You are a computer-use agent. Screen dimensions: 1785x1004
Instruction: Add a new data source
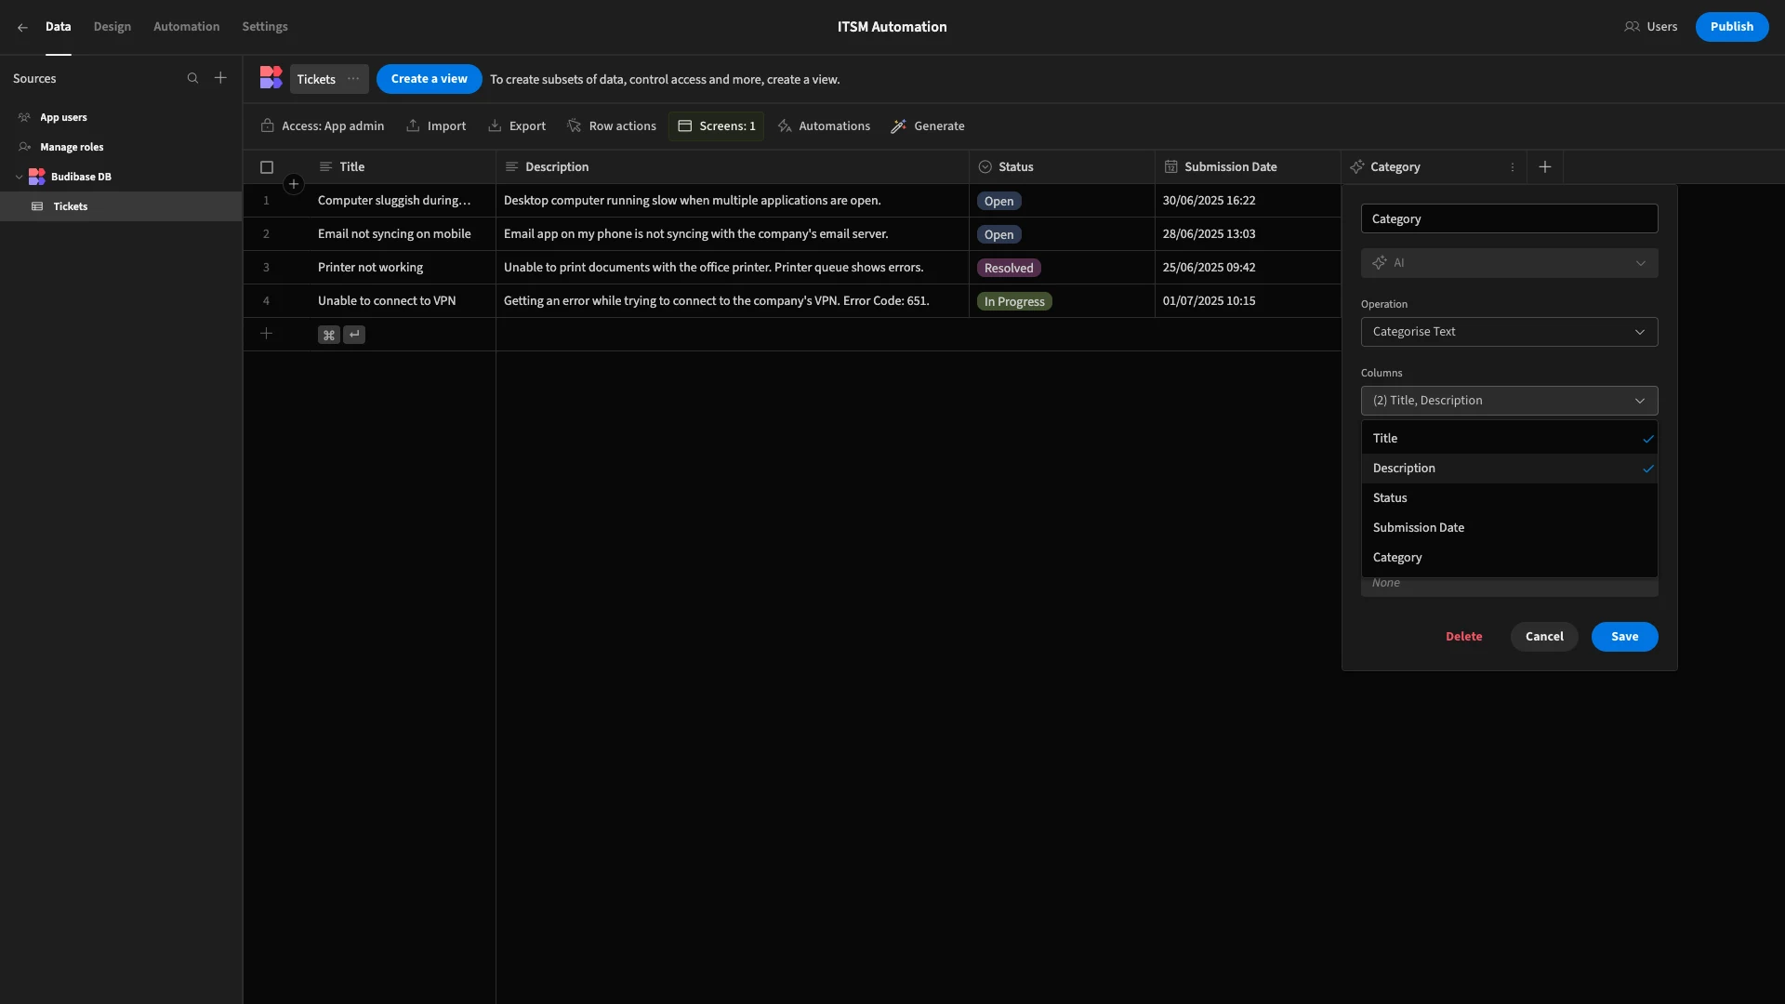[220, 78]
